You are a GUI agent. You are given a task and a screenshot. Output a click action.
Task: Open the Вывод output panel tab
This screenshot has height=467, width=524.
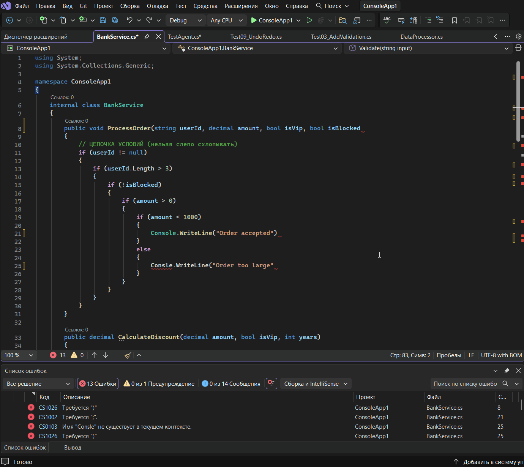tap(73, 447)
